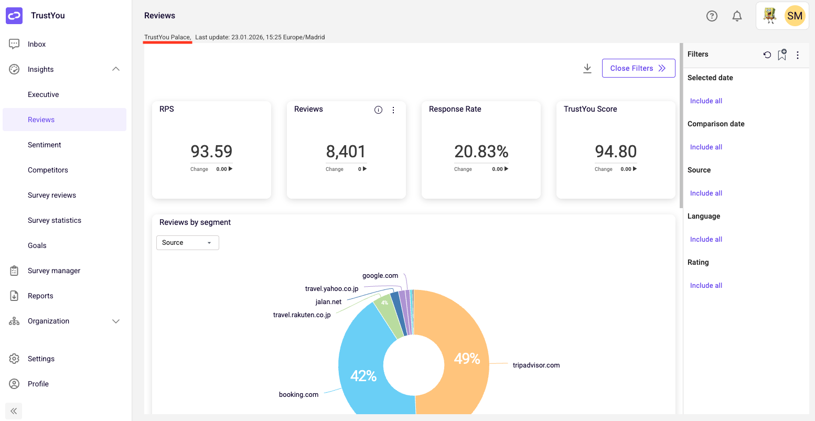Viewport: 815px width, 421px height.
Task: Expand the Organization menu section
Action: click(116, 321)
